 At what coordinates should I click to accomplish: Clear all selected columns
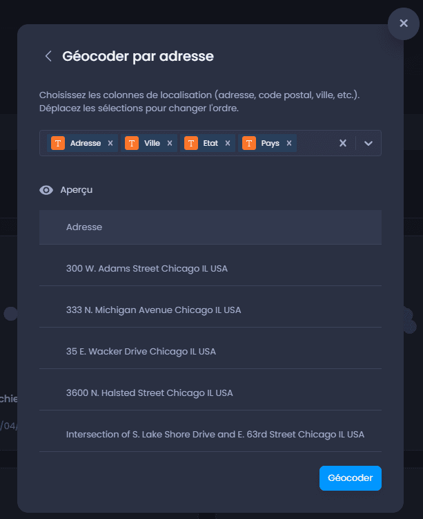(x=343, y=143)
